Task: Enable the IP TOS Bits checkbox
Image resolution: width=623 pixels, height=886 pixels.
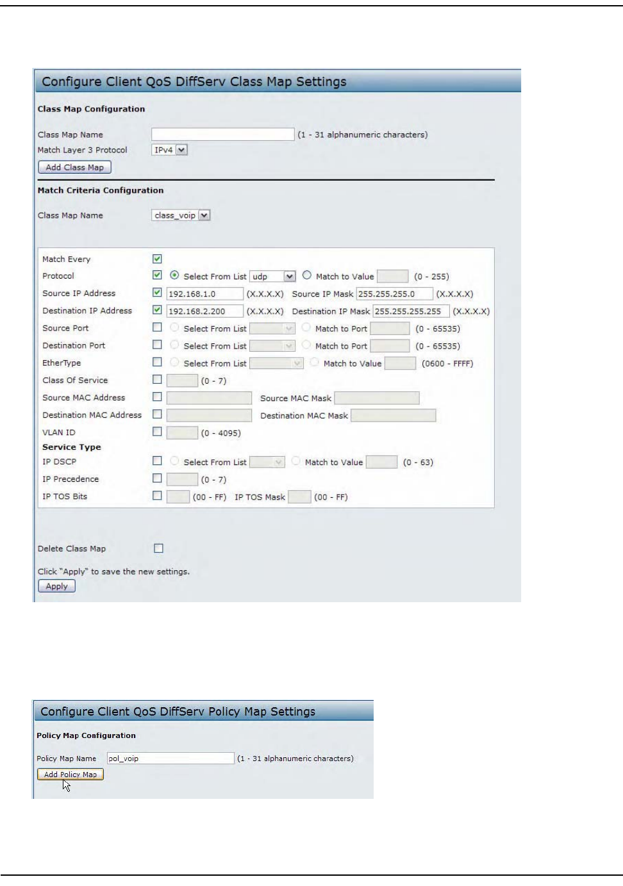Action: pyautogui.click(x=157, y=495)
